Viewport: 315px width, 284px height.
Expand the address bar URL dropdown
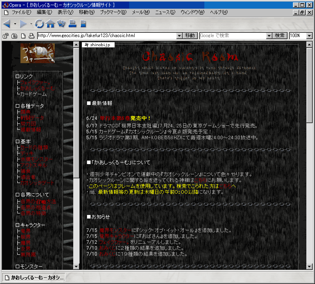180,36
